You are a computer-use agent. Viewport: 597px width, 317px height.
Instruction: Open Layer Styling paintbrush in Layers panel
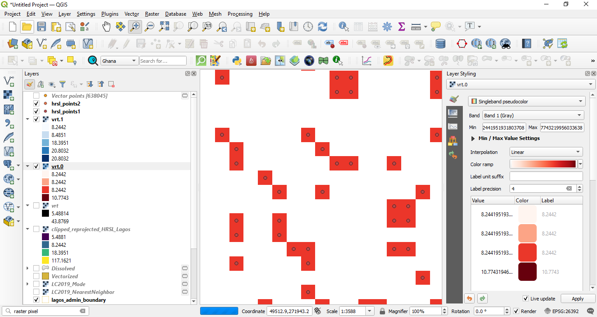pos(30,84)
